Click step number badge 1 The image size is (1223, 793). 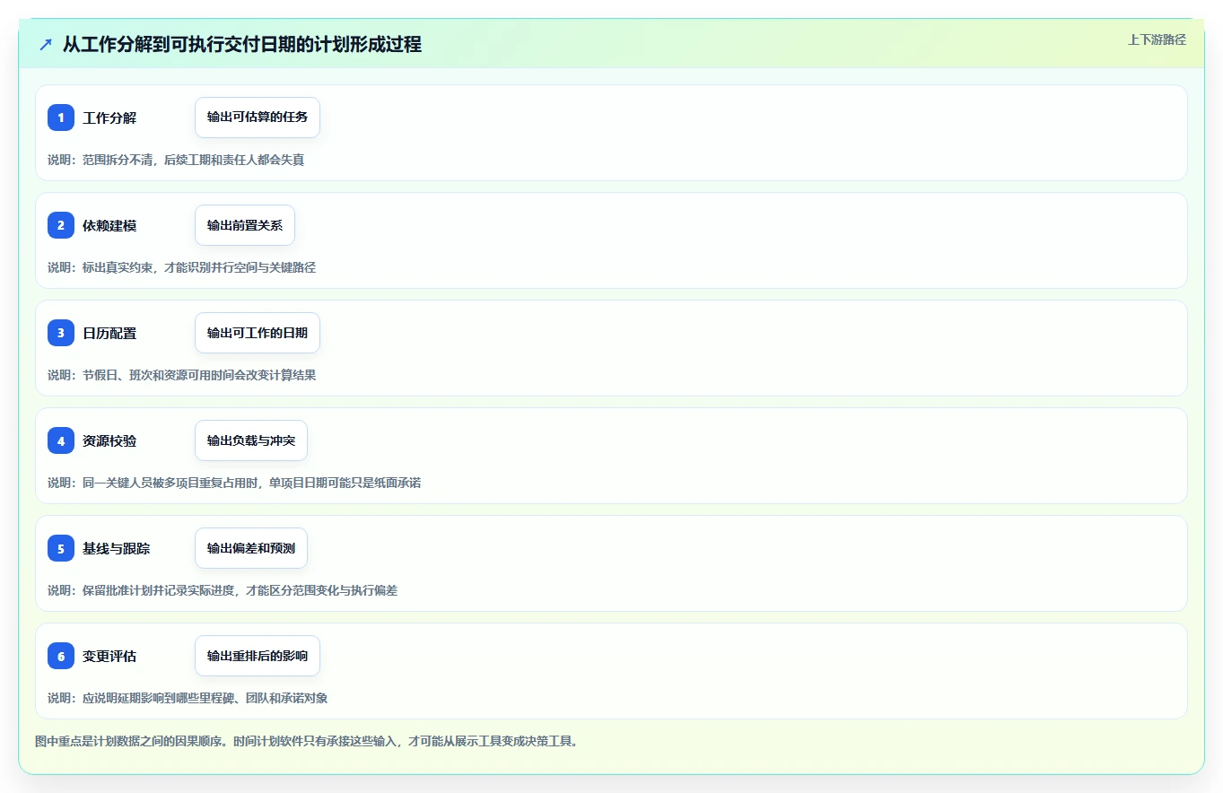tap(61, 118)
